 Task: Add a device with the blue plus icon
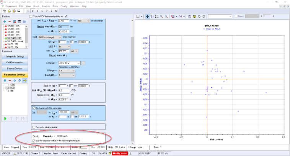coord(5,21)
